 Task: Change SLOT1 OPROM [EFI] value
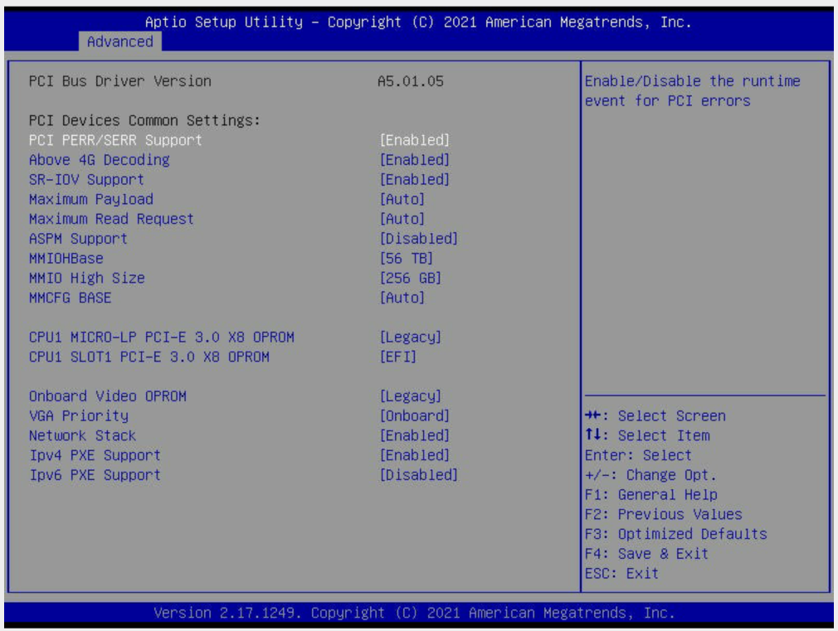397,357
